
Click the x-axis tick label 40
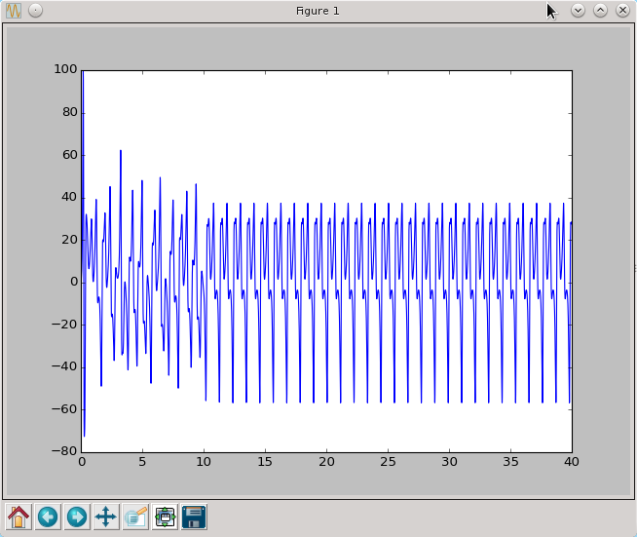(571, 462)
